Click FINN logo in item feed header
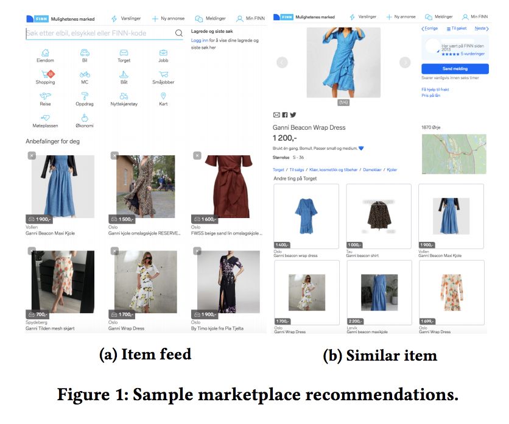This screenshot has height=424, width=509. (x=37, y=19)
